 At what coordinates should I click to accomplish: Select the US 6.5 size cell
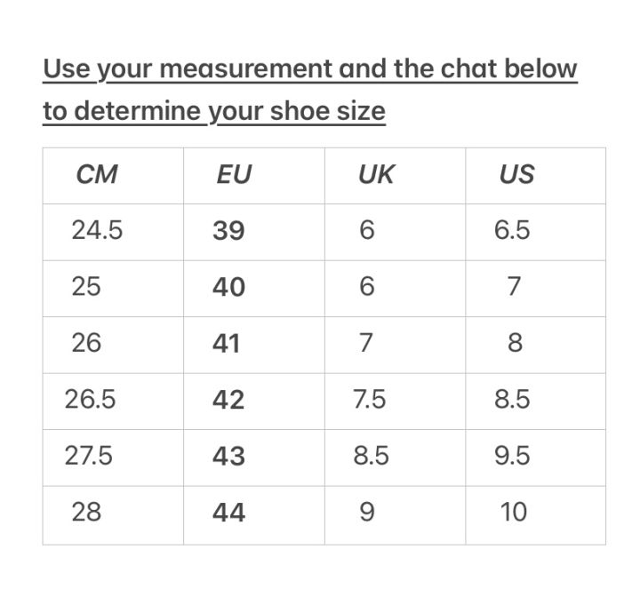pos(512,231)
